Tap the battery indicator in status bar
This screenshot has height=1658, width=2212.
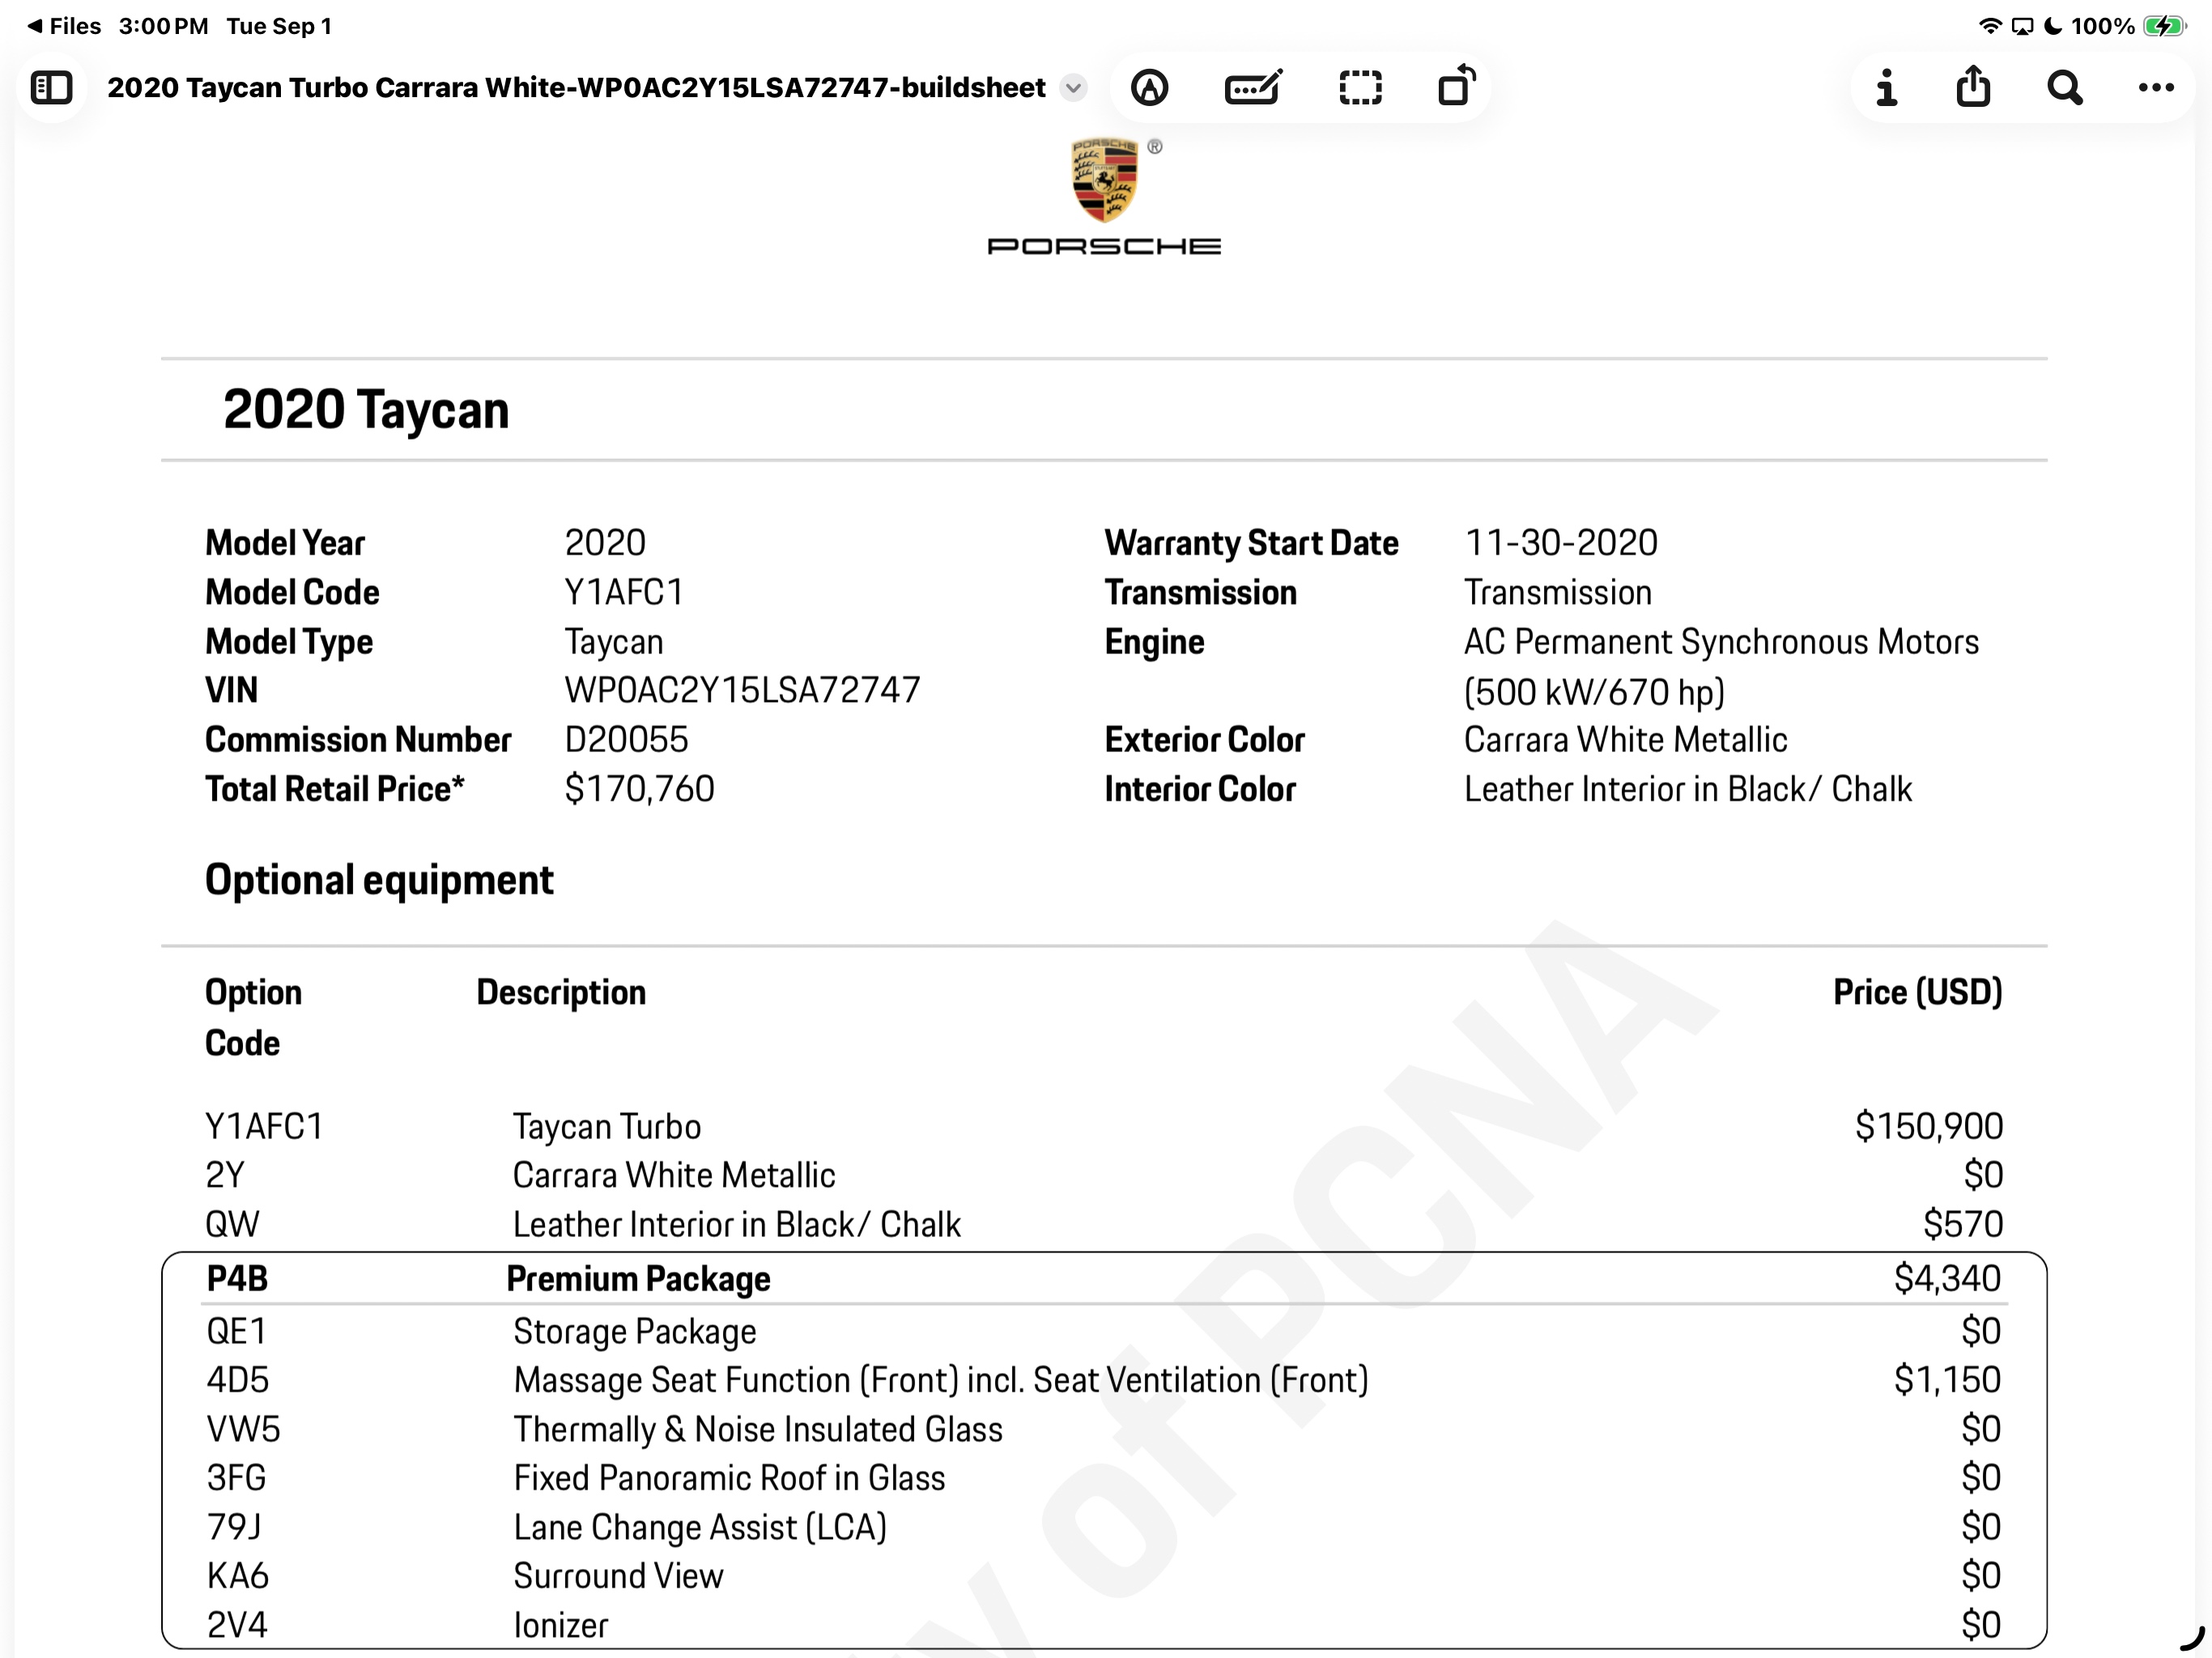[2166, 26]
